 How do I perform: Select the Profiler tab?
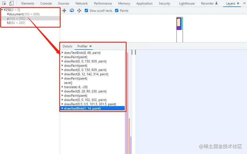82,46
